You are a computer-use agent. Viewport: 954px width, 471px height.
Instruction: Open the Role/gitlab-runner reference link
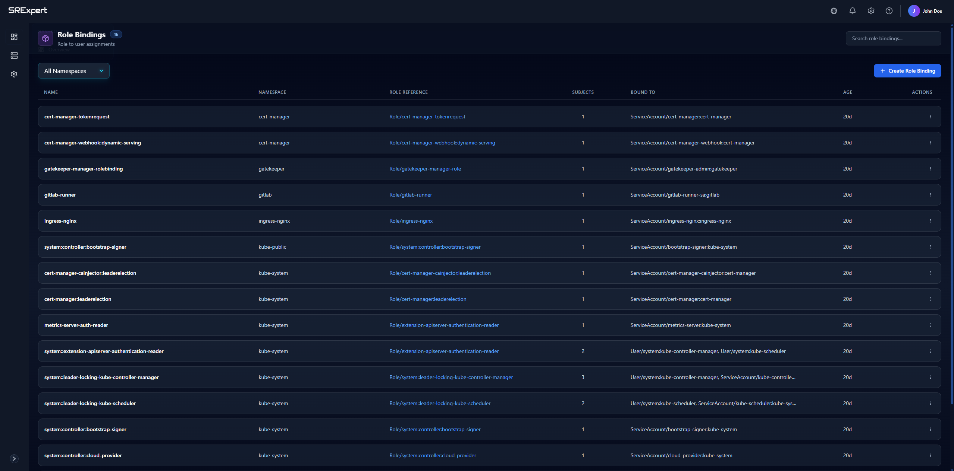(x=410, y=194)
